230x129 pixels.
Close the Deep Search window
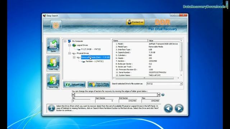tap(183, 15)
